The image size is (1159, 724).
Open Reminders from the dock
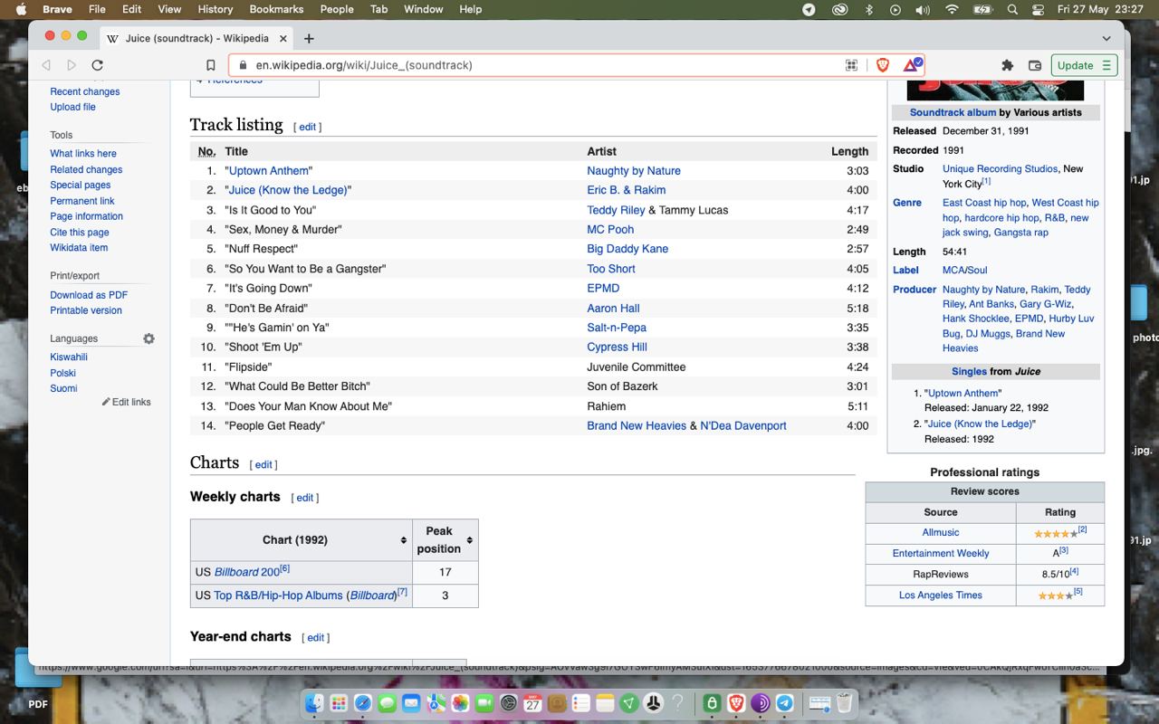pos(581,703)
